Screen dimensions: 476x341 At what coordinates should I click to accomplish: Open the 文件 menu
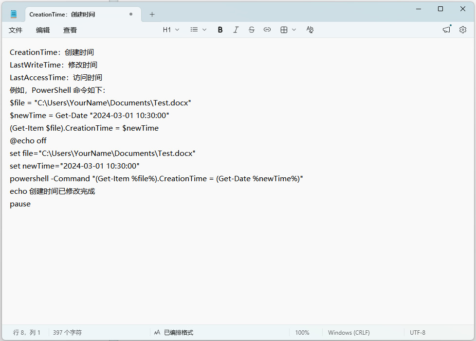click(16, 30)
